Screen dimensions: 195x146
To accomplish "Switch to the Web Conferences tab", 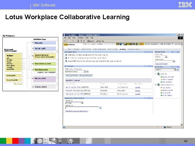I will (99, 49).
